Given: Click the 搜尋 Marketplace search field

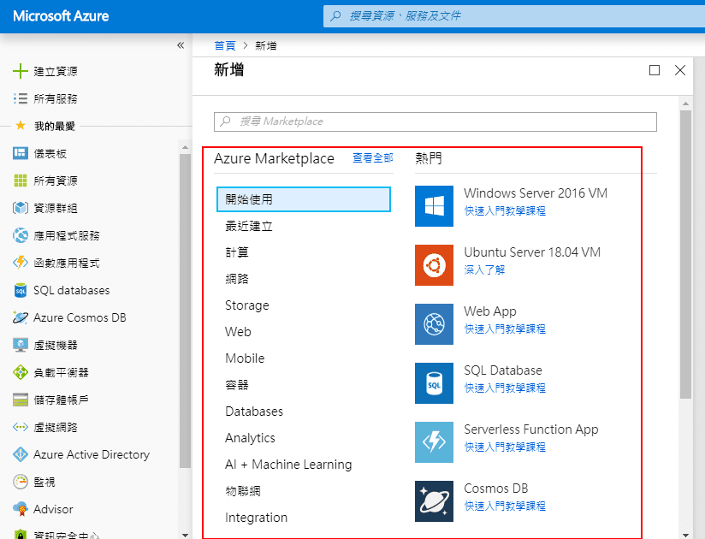Looking at the screenshot, I should [x=435, y=121].
